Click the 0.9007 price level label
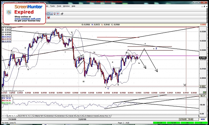209x125 pixels. (x=203, y=86)
